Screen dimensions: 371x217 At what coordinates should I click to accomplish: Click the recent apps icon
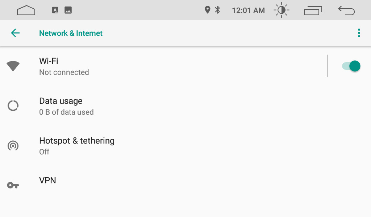point(313,10)
